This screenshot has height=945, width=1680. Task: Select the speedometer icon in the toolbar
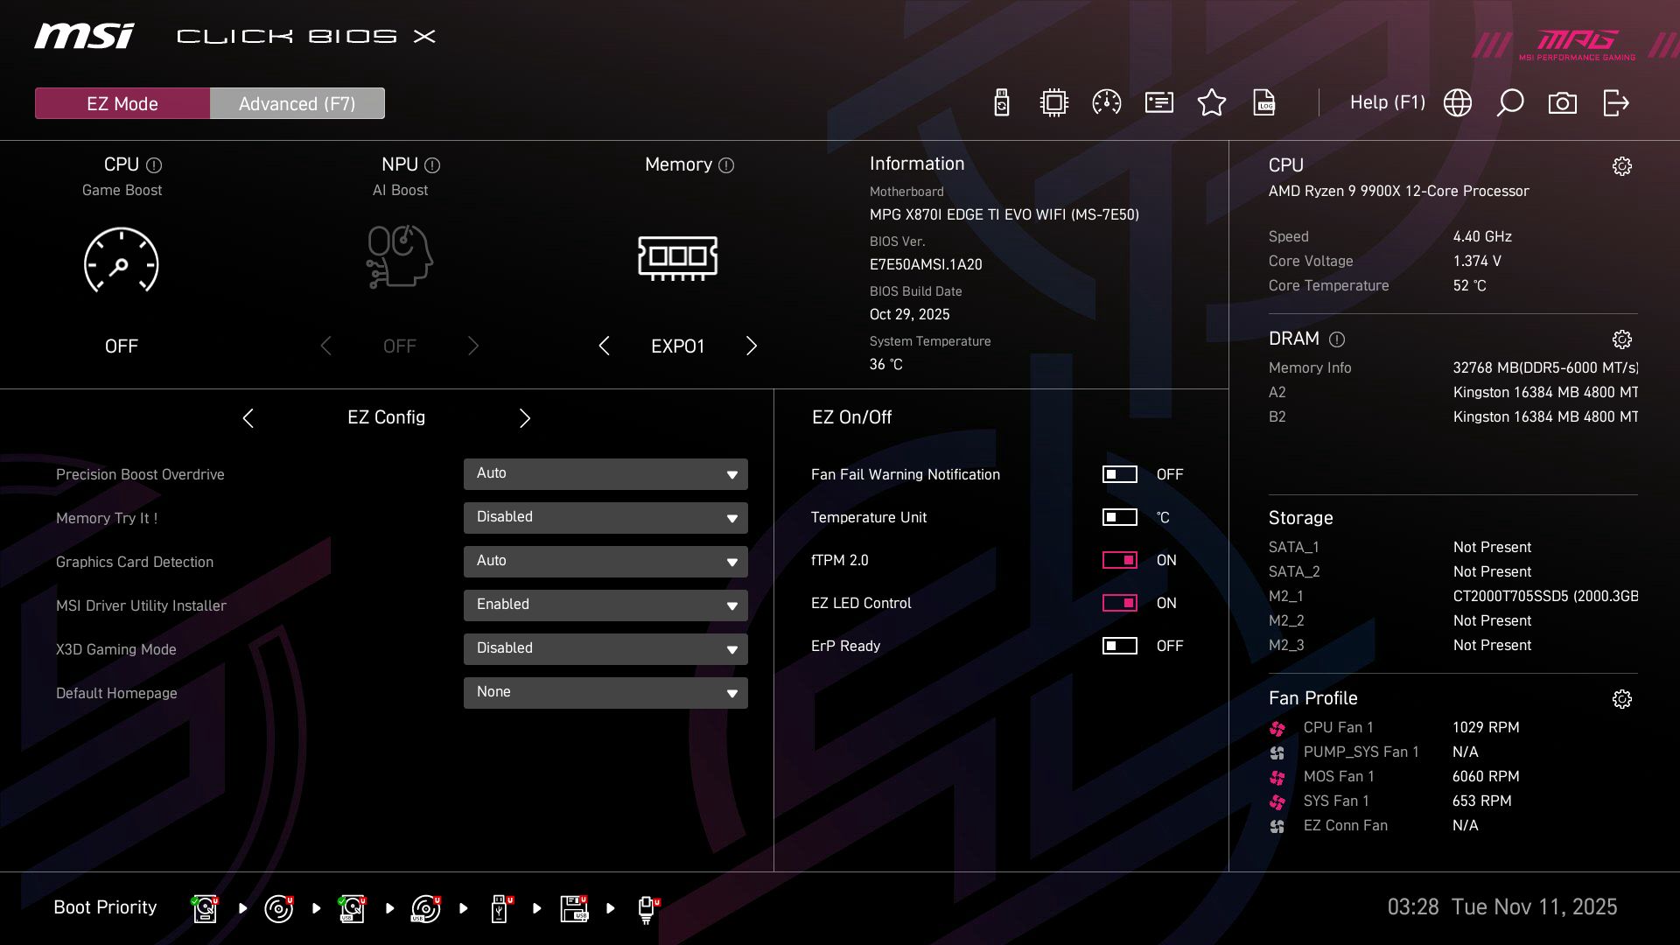(x=1105, y=102)
